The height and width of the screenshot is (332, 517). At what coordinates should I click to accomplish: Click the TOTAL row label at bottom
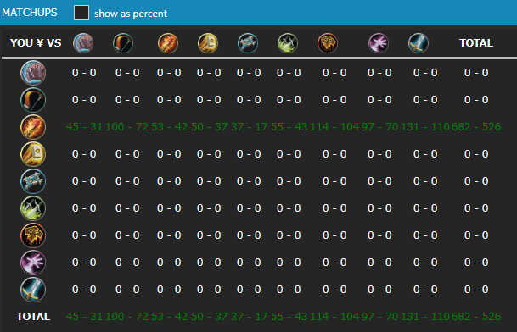[x=33, y=317]
